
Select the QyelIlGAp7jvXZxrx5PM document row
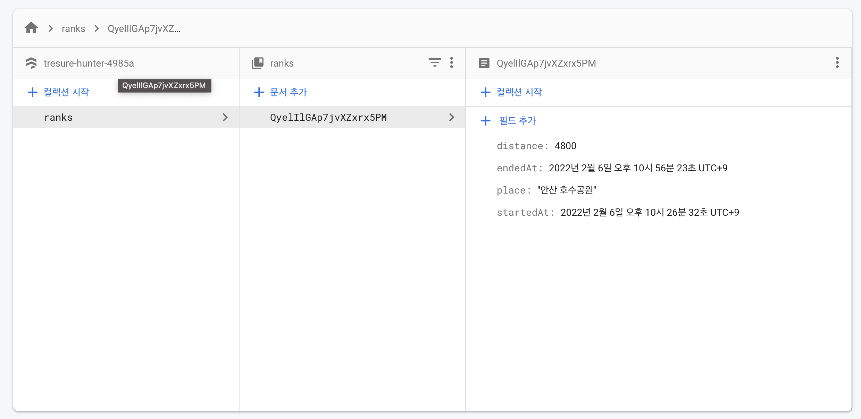(x=328, y=118)
